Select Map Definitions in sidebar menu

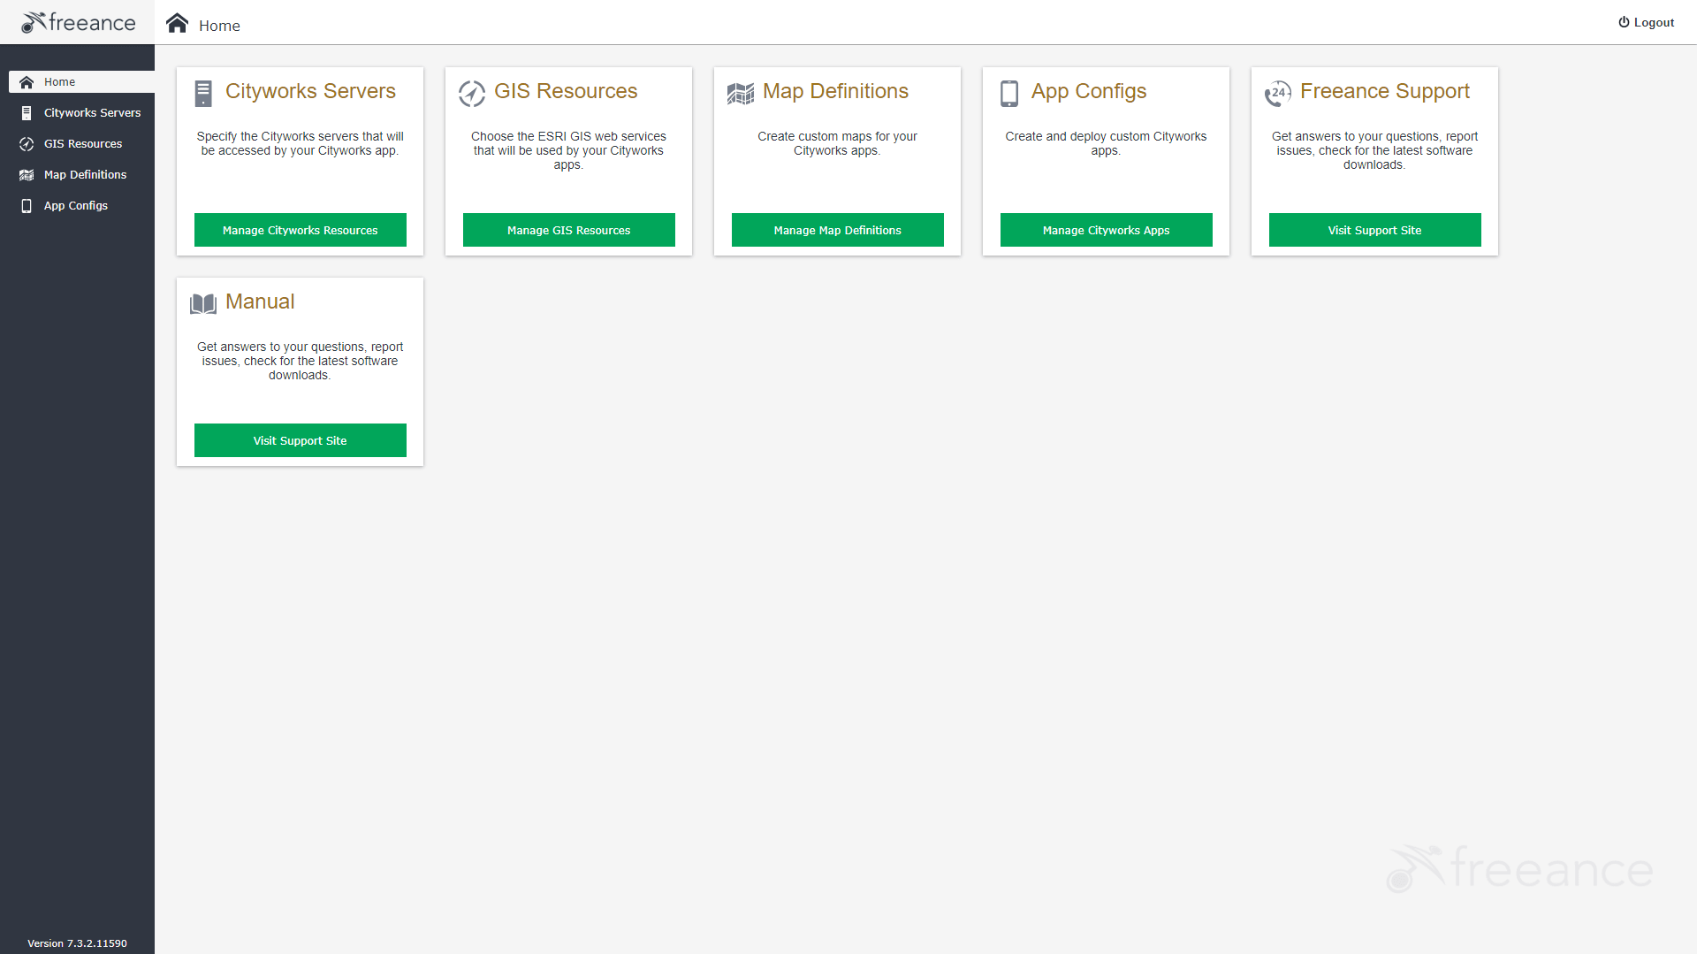(x=81, y=175)
